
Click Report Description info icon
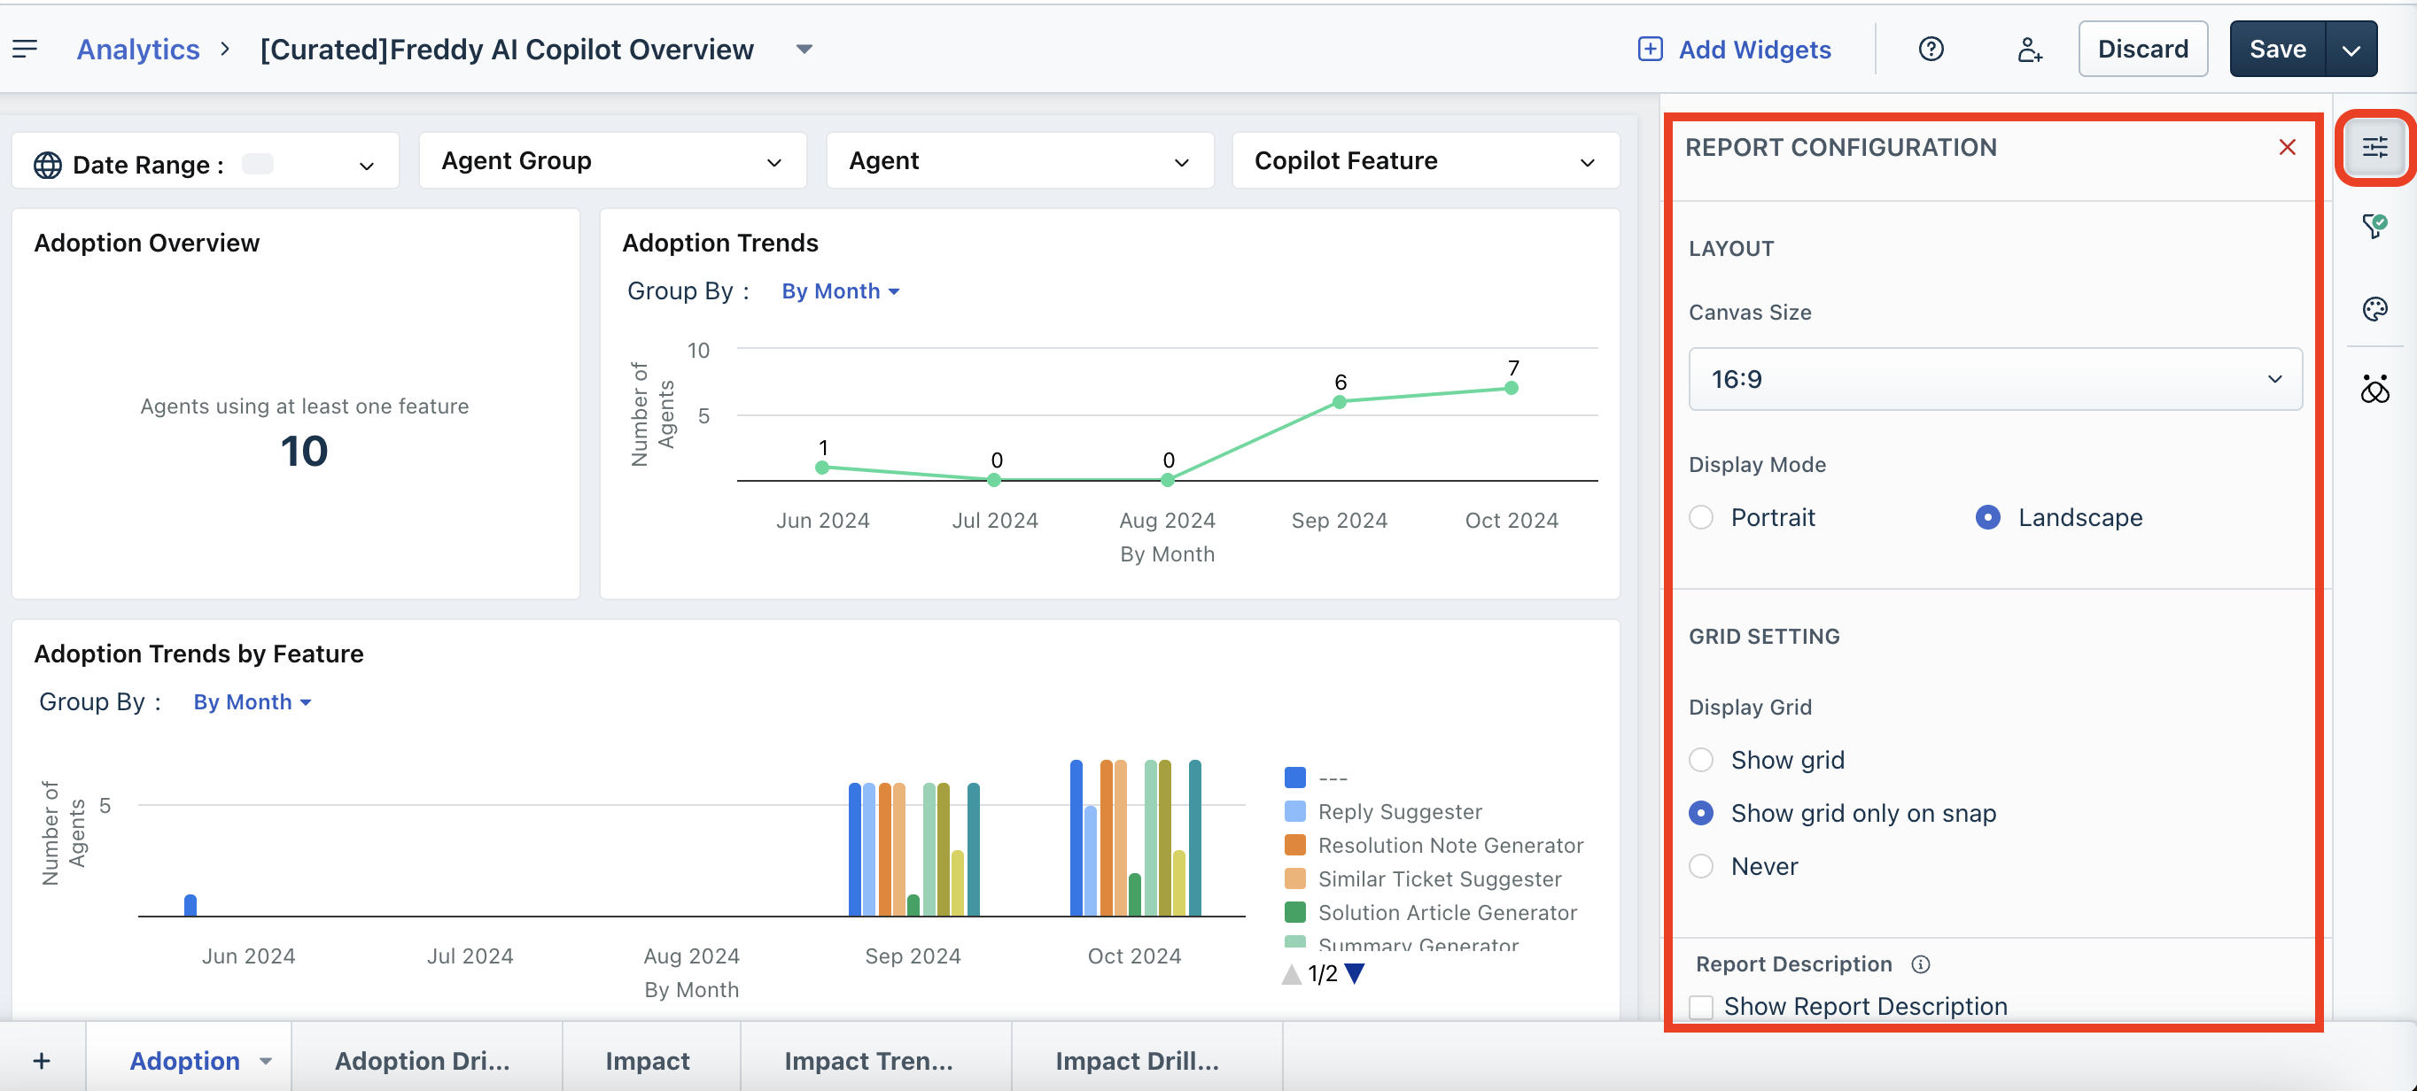tap(1921, 964)
